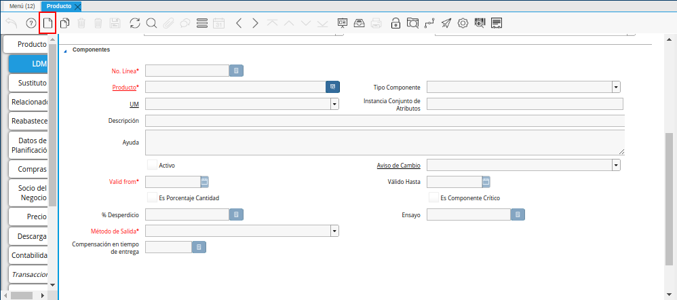677x300 pixels.
Task: Click the Copy Record icon
Action: click(65, 23)
